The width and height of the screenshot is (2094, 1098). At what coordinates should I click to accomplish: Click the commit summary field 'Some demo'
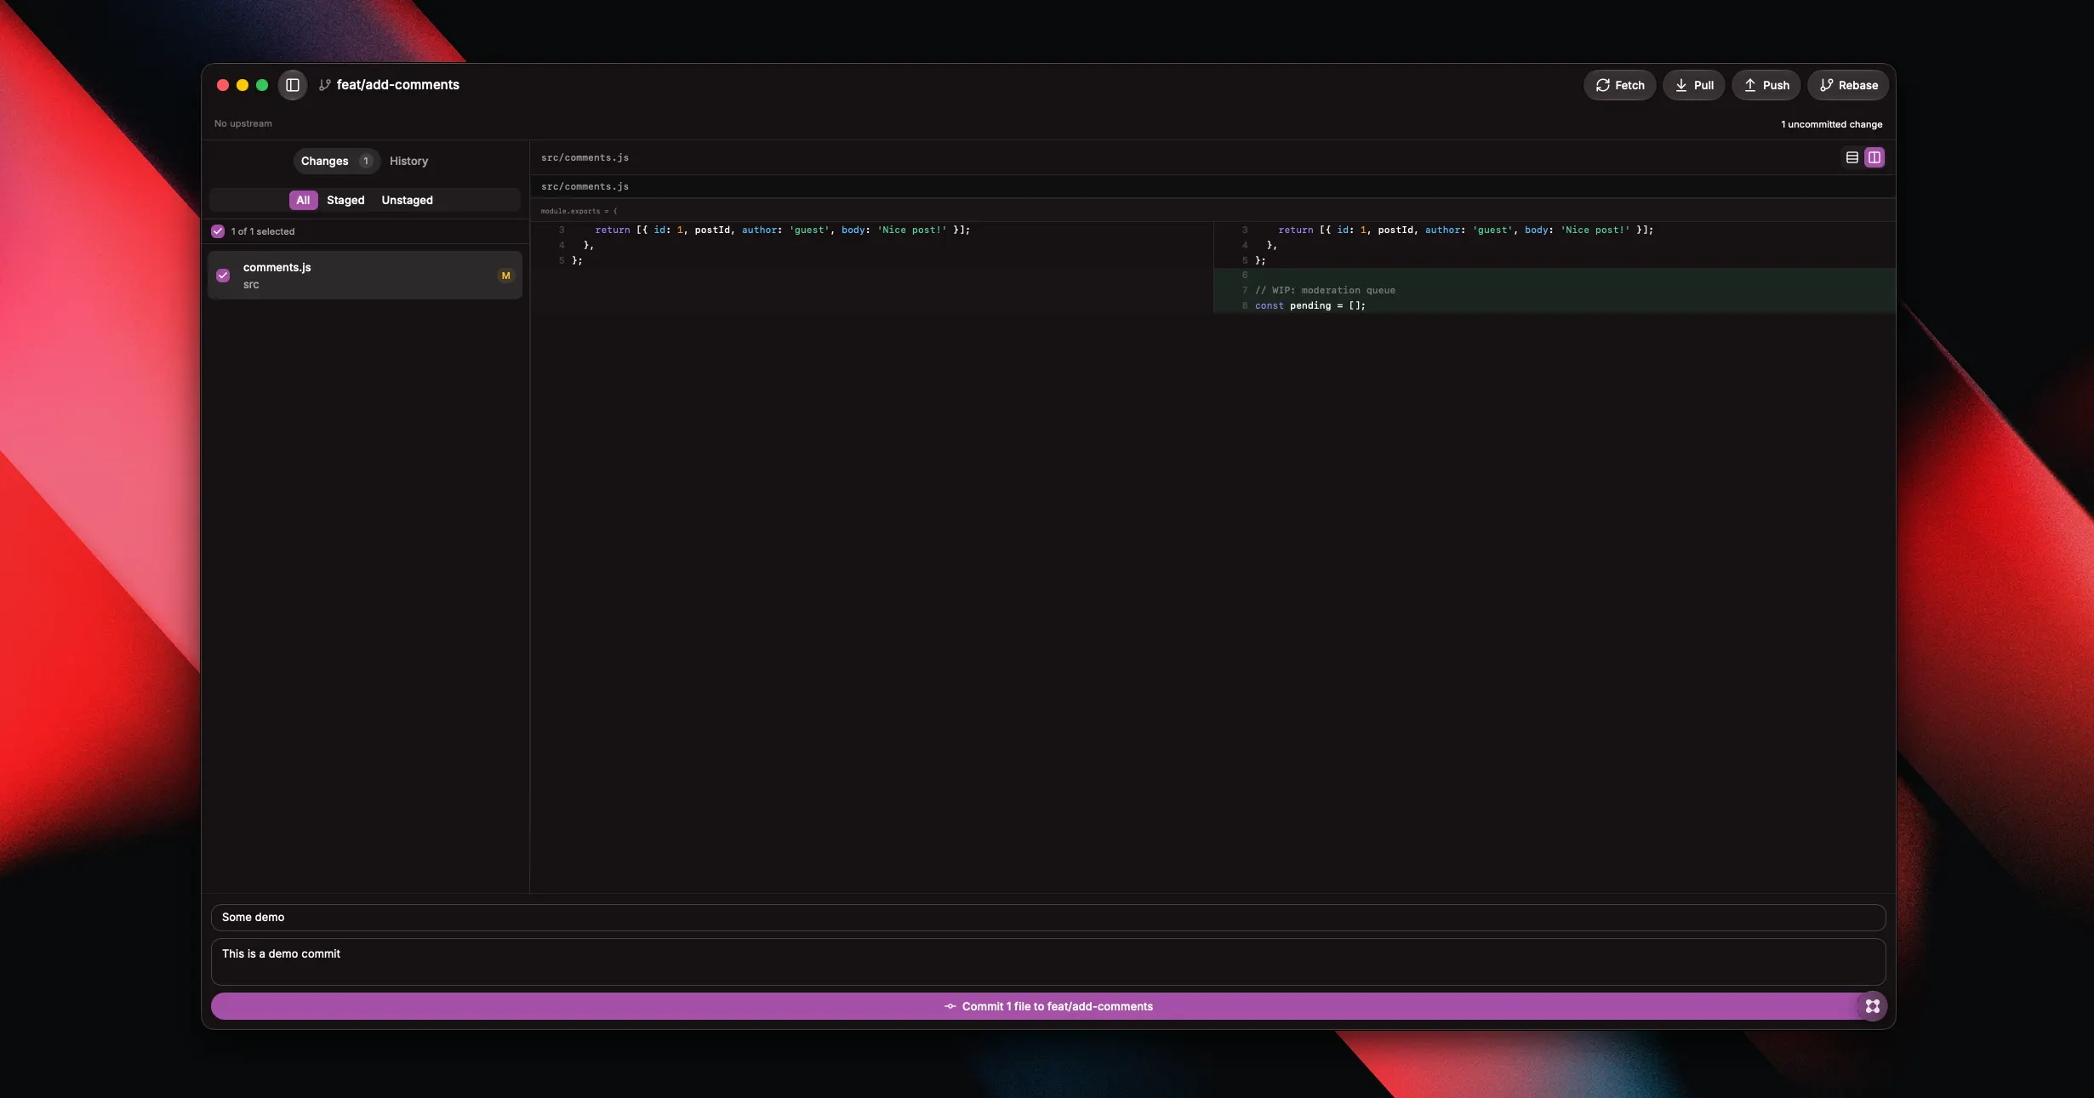click(x=1048, y=917)
